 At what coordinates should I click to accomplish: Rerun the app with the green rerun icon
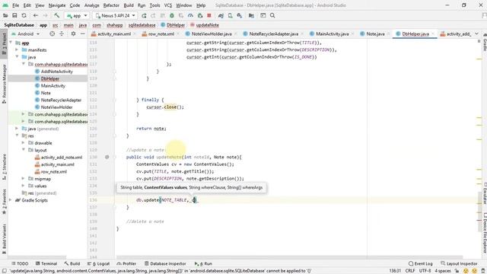(144, 15)
